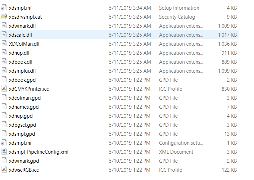
Task: Click the 122 KB size value
Action: click(x=229, y=170)
